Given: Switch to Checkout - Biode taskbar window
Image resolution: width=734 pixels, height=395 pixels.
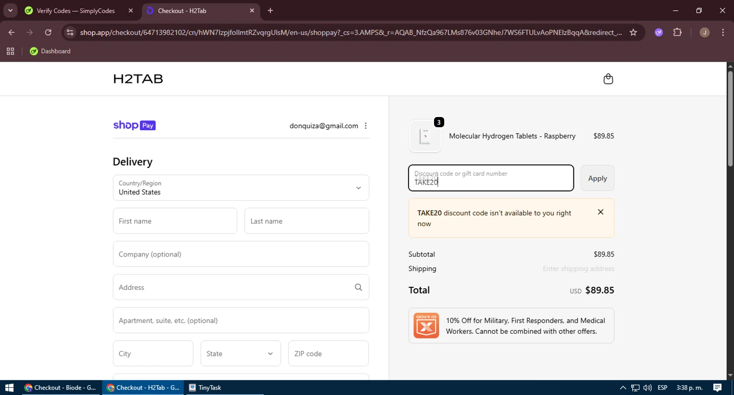Looking at the screenshot, I should tap(60, 388).
